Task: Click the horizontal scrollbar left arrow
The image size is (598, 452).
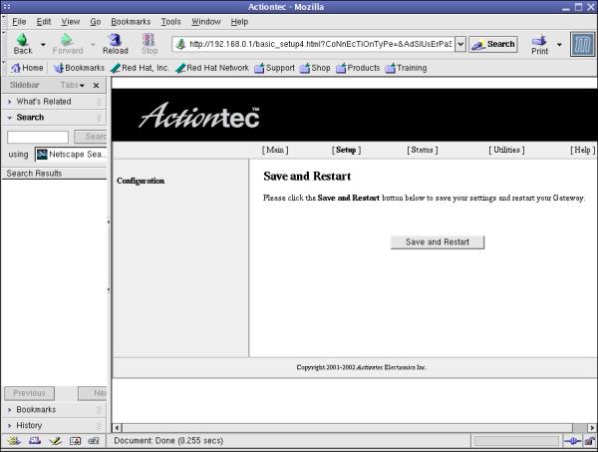Action: 117,428
